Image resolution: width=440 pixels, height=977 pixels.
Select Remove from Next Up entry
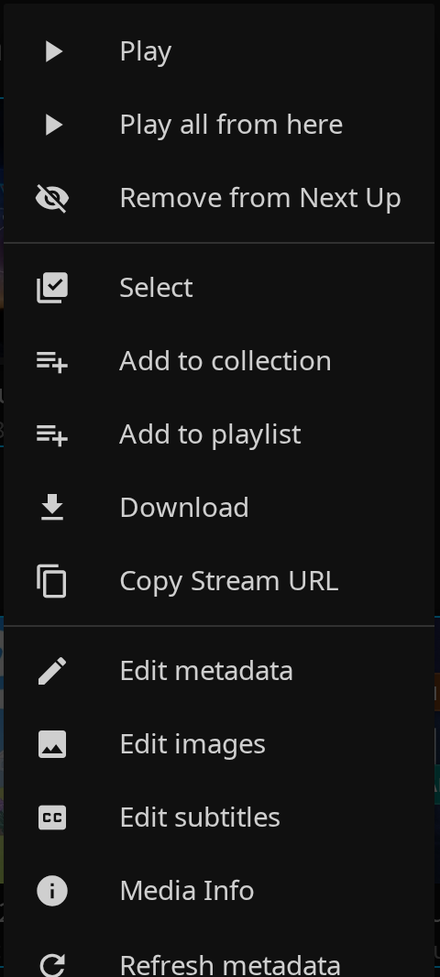tap(219, 198)
